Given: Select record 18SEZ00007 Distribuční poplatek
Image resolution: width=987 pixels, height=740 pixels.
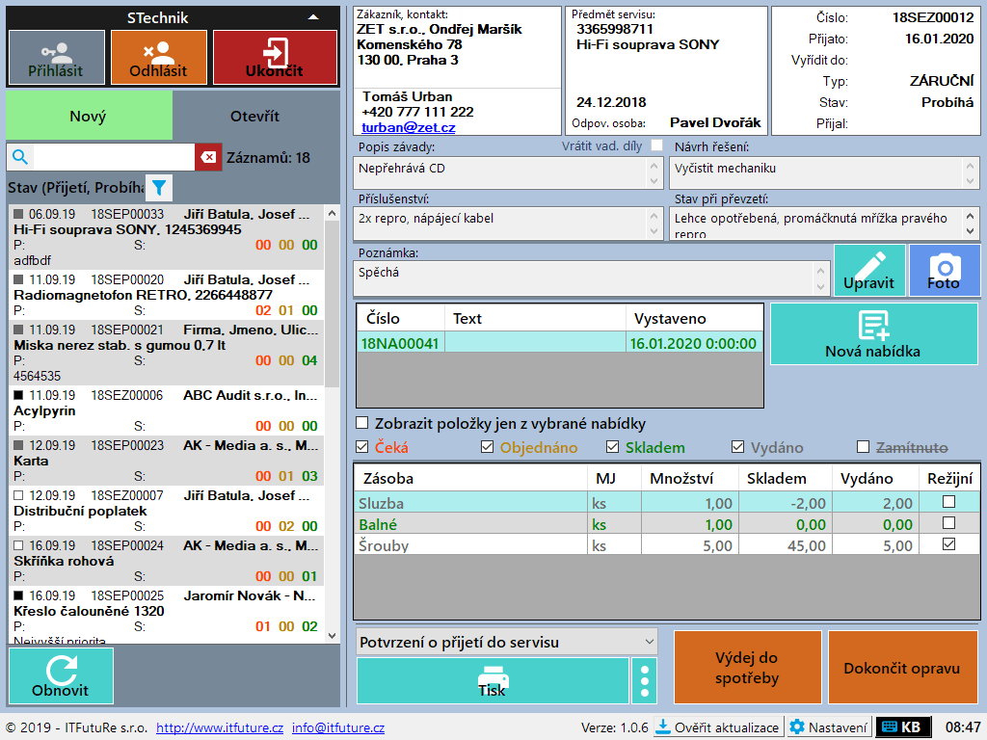Looking at the screenshot, I should click(x=166, y=512).
